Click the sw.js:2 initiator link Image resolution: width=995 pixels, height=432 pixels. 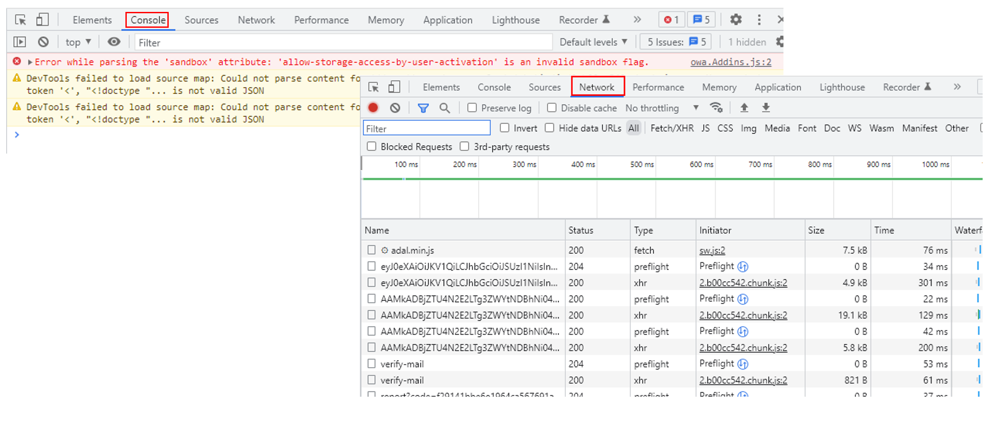(x=712, y=250)
